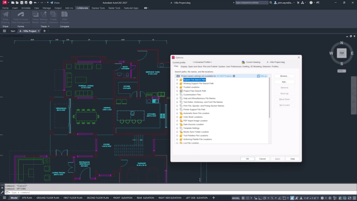This screenshot has width=357, height=201.
Task: Open the file tabs hamburger menu icon
Action: [x=4, y=31]
